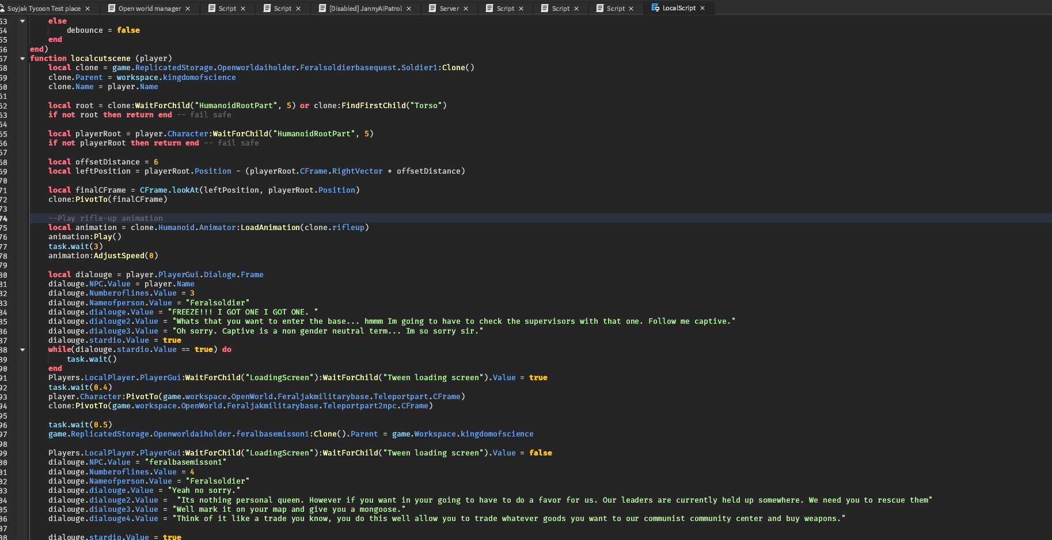Image resolution: width=1052 pixels, height=540 pixels.
Task: Switch to the Server tab
Action: pos(449,9)
